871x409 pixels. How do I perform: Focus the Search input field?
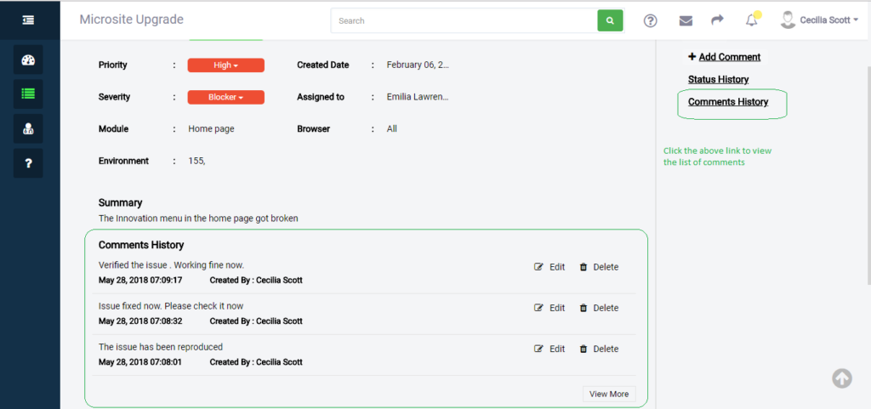click(x=464, y=20)
